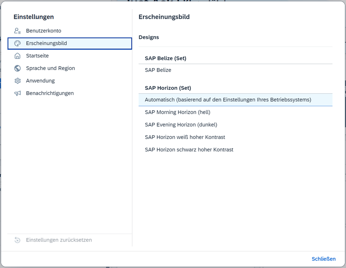The width and height of the screenshot is (346, 268).
Task: Click the Benachrichtigungen megaphone icon
Action: coord(17,93)
